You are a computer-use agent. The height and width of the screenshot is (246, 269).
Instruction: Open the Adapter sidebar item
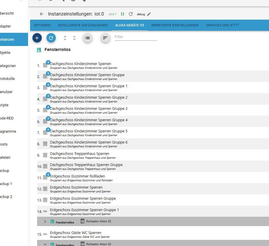pos(14,26)
